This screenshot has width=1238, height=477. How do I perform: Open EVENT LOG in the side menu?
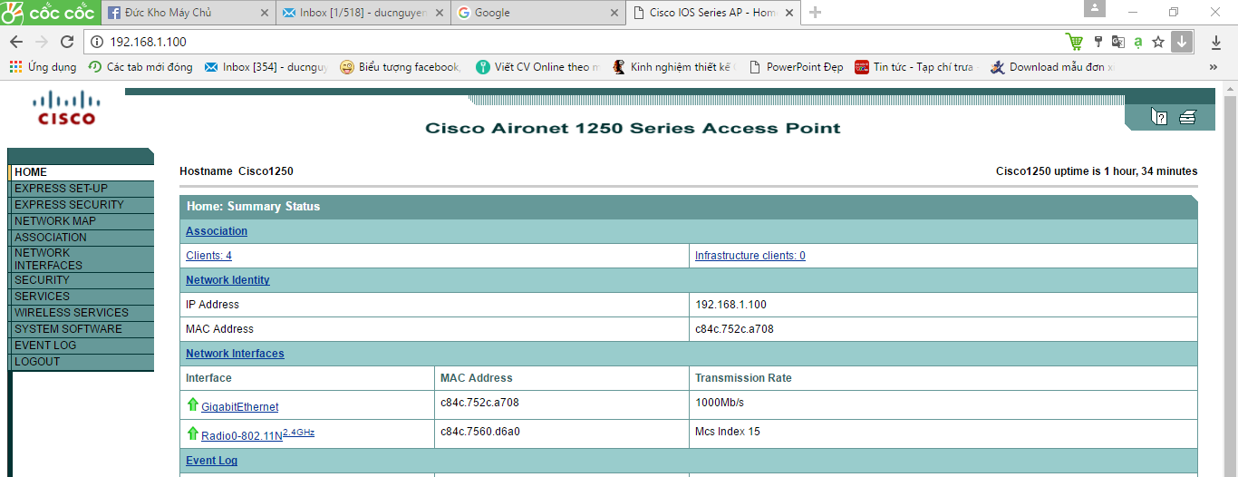(82, 346)
